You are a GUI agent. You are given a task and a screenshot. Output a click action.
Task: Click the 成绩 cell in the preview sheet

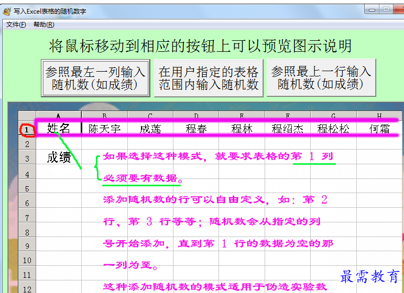pos(59,157)
